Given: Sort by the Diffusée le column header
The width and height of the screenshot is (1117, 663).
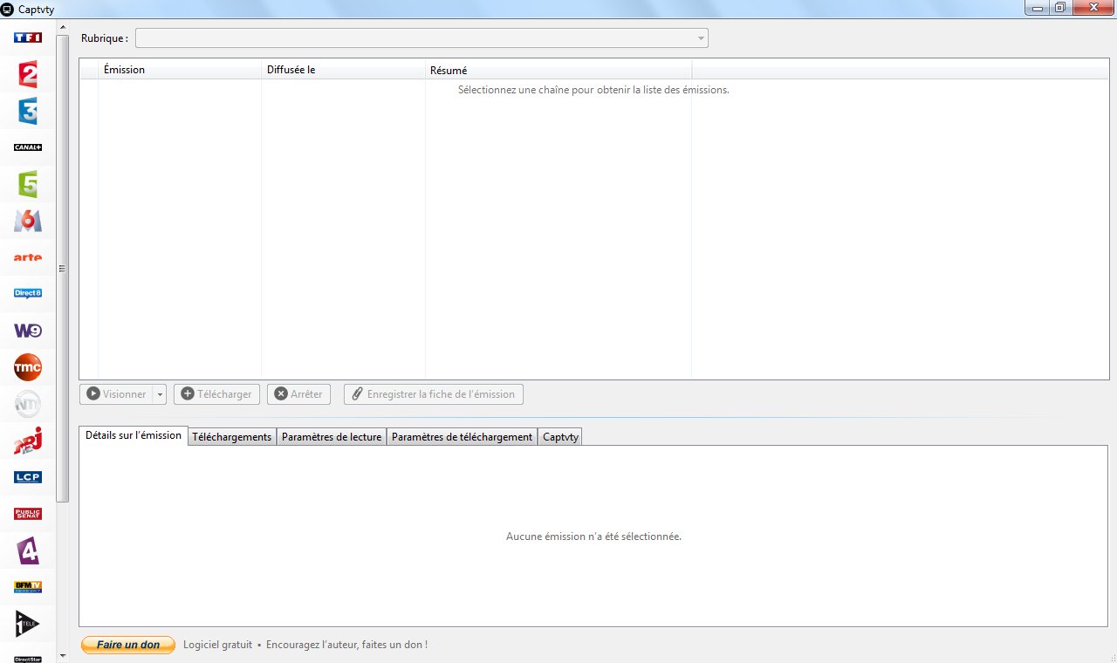Looking at the screenshot, I should (343, 70).
